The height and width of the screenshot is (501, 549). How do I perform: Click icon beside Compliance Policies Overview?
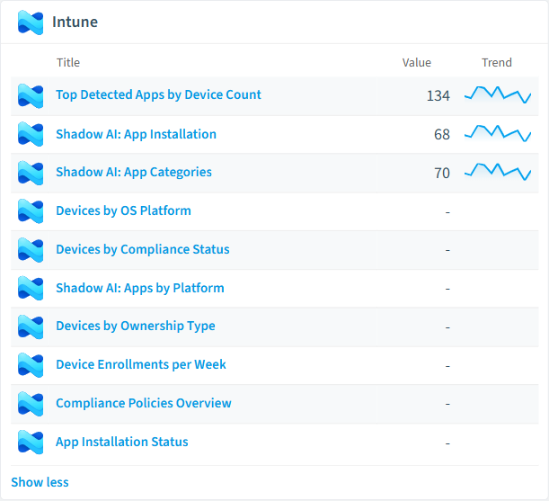point(31,404)
